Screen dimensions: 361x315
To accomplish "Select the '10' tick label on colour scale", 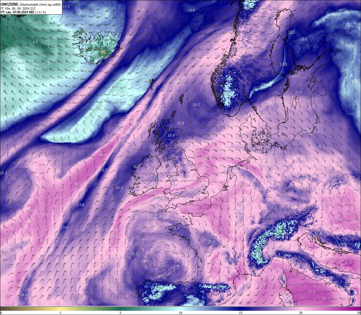I will click(180, 313).
